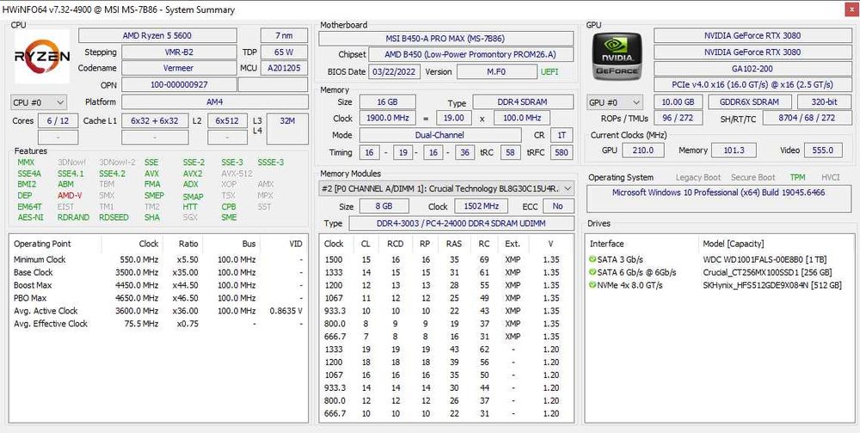Image resolution: width=860 pixels, height=433 pixels.
Task: Click the Video clock 555.0 value
Action: [x=823, y=150]
